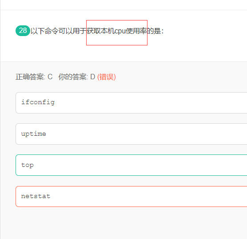The width and height of the screenshot is (247, 239).
Task: Click 使用率 text in the question
Action: click(x=136, y=31)
